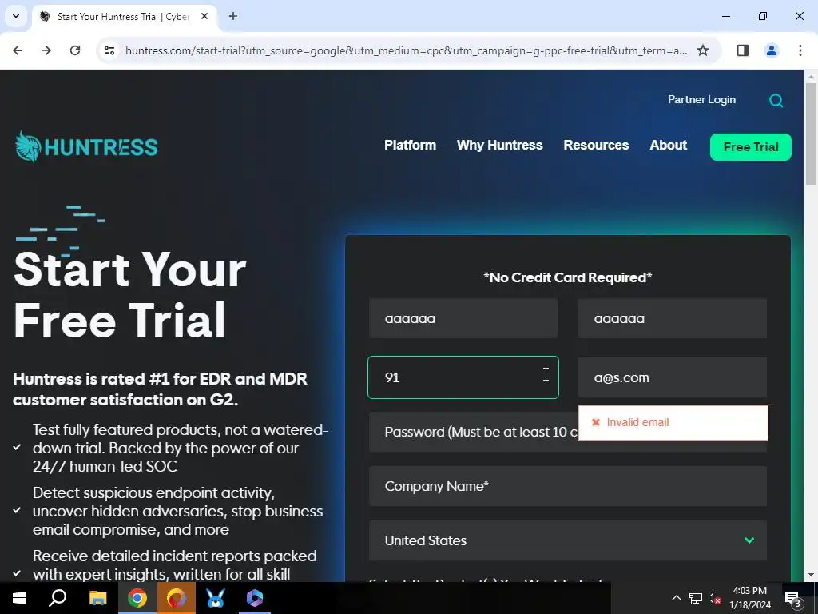This screenshot has width=818, height=614.
Task: Click the browser address bar URL
Action: tap(406, 50)
